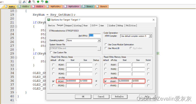Click the Help button
Viewport: 196px width, 104px height.
[147, 97]
